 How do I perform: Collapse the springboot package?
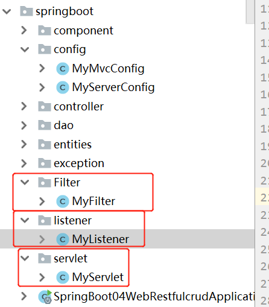pos(7,11)
